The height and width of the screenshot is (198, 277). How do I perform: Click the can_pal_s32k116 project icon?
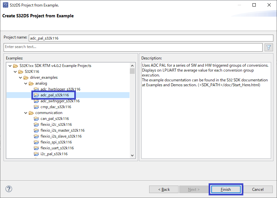point(36,119)
